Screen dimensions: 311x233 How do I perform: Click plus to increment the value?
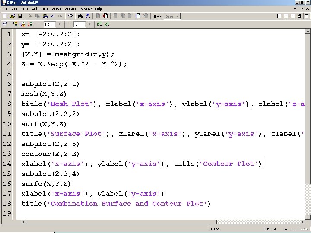(60, 24)
